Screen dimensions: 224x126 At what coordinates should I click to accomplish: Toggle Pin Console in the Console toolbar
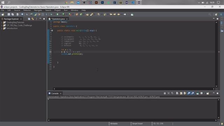click(197, 93)
